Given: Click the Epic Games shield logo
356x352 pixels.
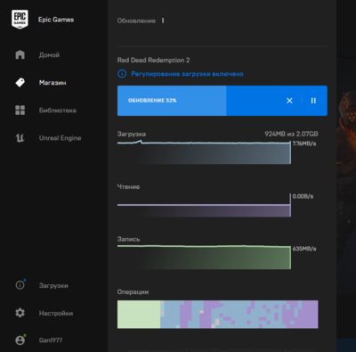Looking at the screenshot, I should tap(20, 19).
